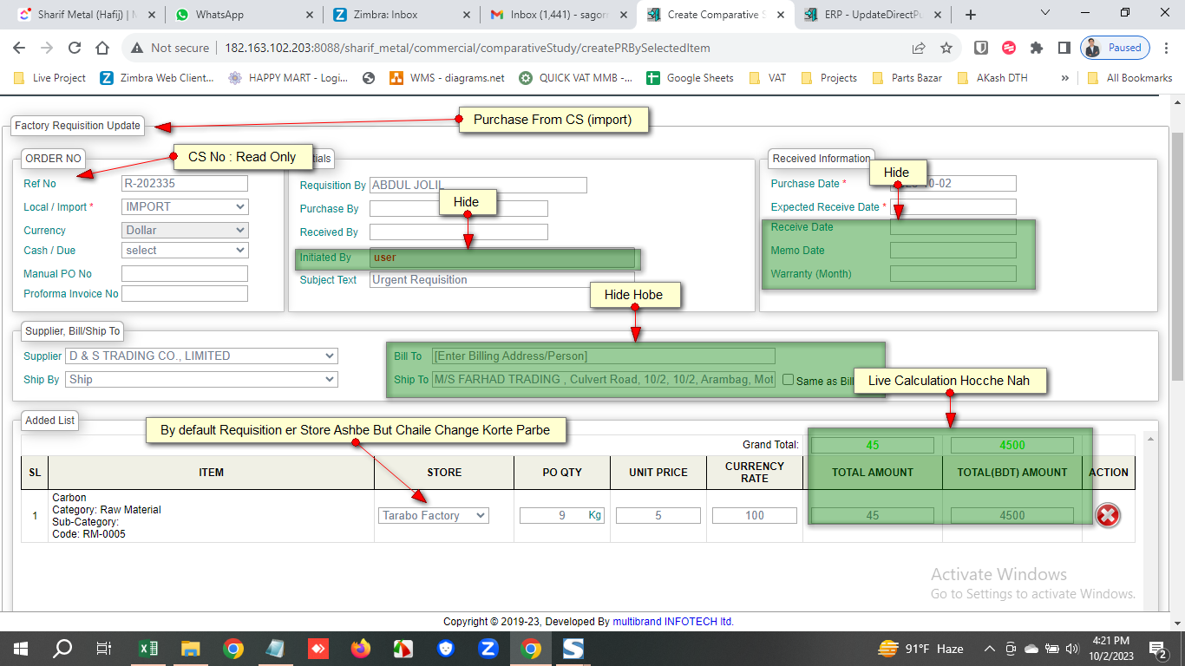Click the browser reload icon
The width and height of the screenshot is (1185, 666).
(x=75, y=48)
